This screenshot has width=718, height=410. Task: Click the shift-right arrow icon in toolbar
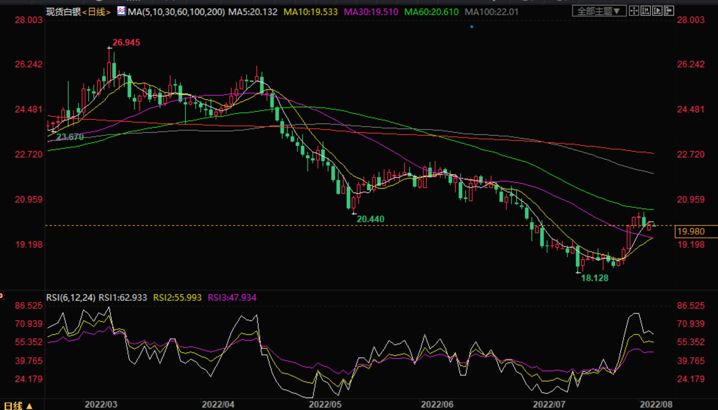point(669,11)
